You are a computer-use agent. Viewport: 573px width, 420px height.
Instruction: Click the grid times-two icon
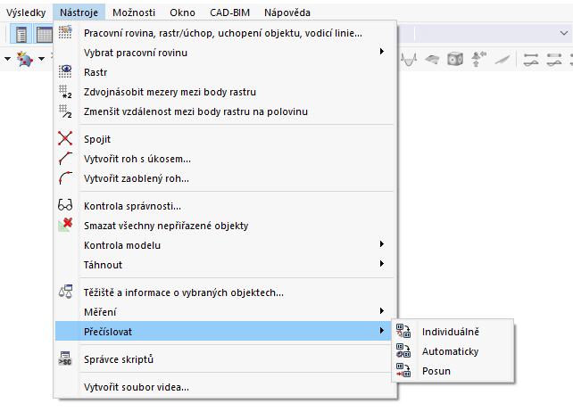coord(65,91)
